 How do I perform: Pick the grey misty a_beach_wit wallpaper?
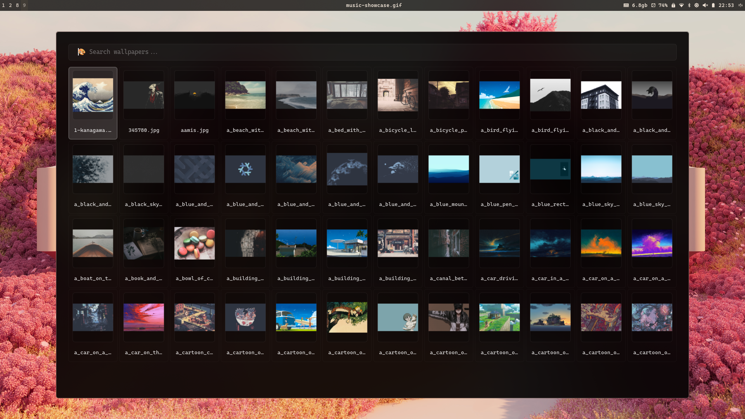296,103
